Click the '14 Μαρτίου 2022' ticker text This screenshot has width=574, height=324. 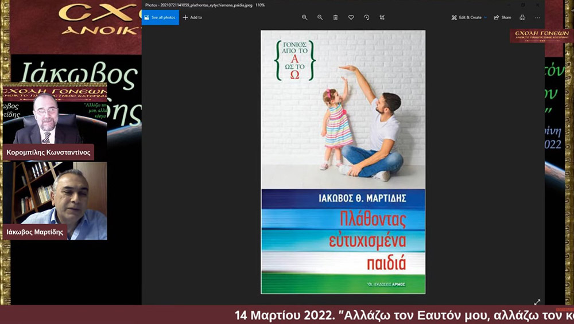click(284, 315)
